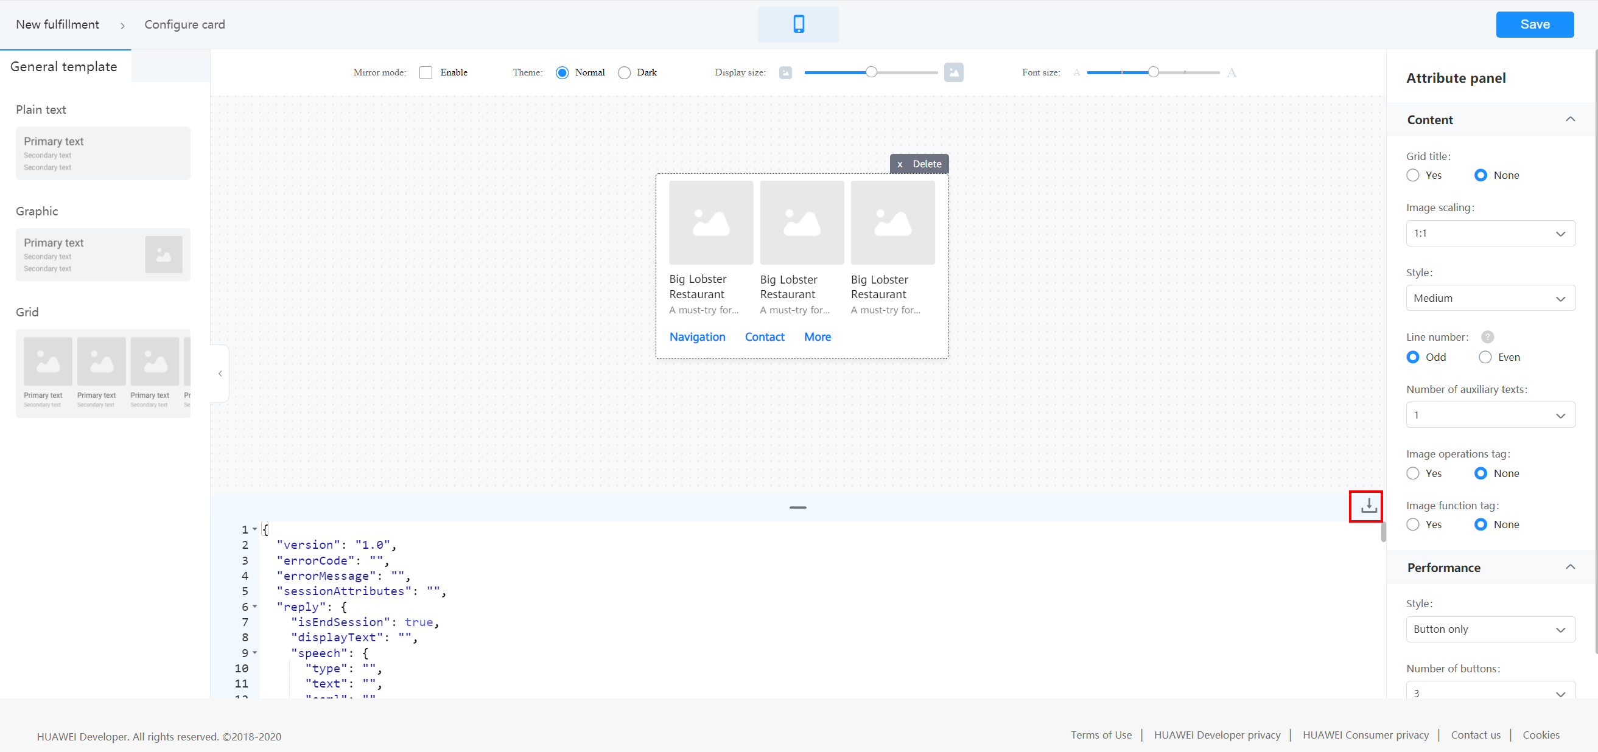Open Content Style Medium dropdown

click(x=1491, y=298)
